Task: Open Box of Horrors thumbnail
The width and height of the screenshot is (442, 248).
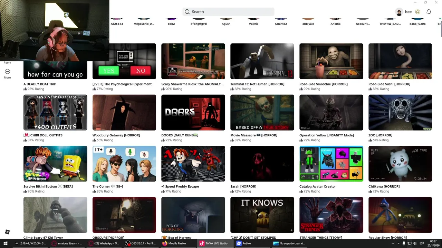Action: [193, 215]
